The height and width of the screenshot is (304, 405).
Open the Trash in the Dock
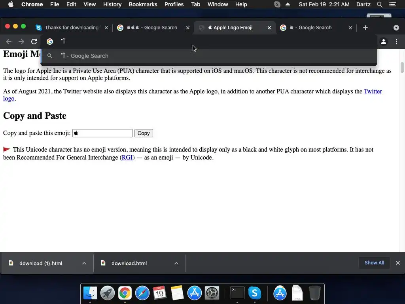point(314,293)
